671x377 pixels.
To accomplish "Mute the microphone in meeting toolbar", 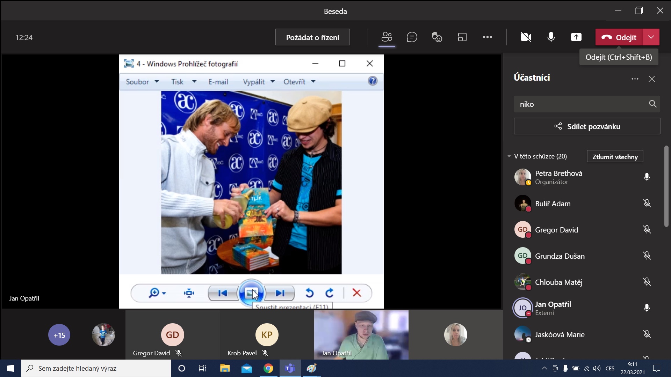I will coord(551,37).
